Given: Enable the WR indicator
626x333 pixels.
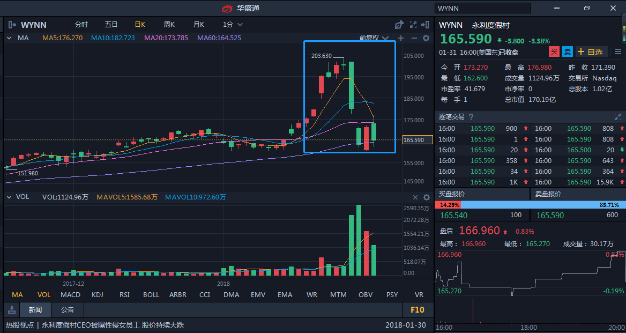Looking at the screenshot, I should (x=312, y=295).
